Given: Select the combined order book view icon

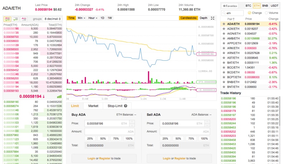Looking at the screenshot, I should tap(8, 19).
